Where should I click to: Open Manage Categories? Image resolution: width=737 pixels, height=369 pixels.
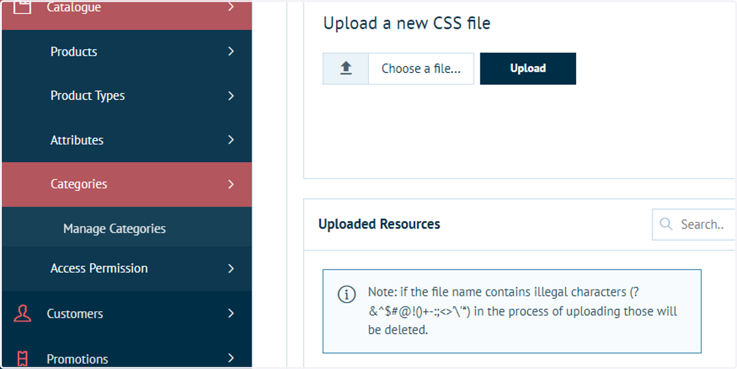coord(127,228)
